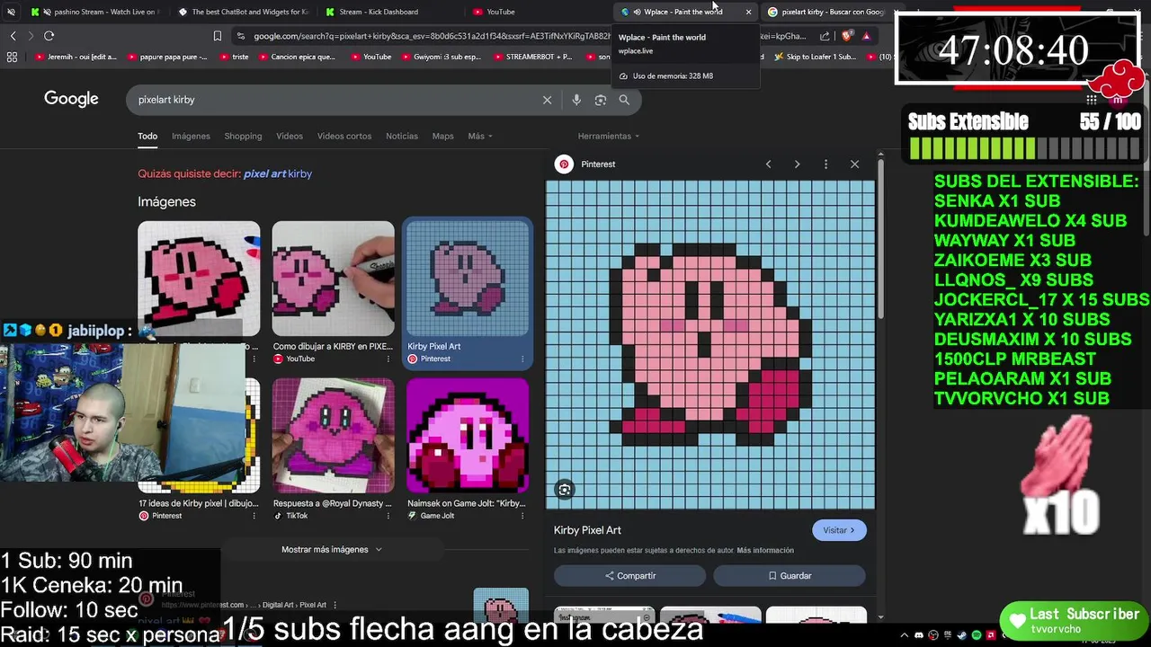Select the Videos search filter
Screen dimensions: 1151x647
290,137
